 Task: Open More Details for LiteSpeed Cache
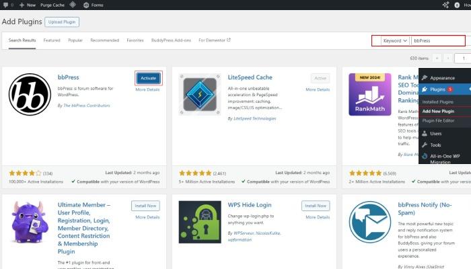[x=318, y=89]
